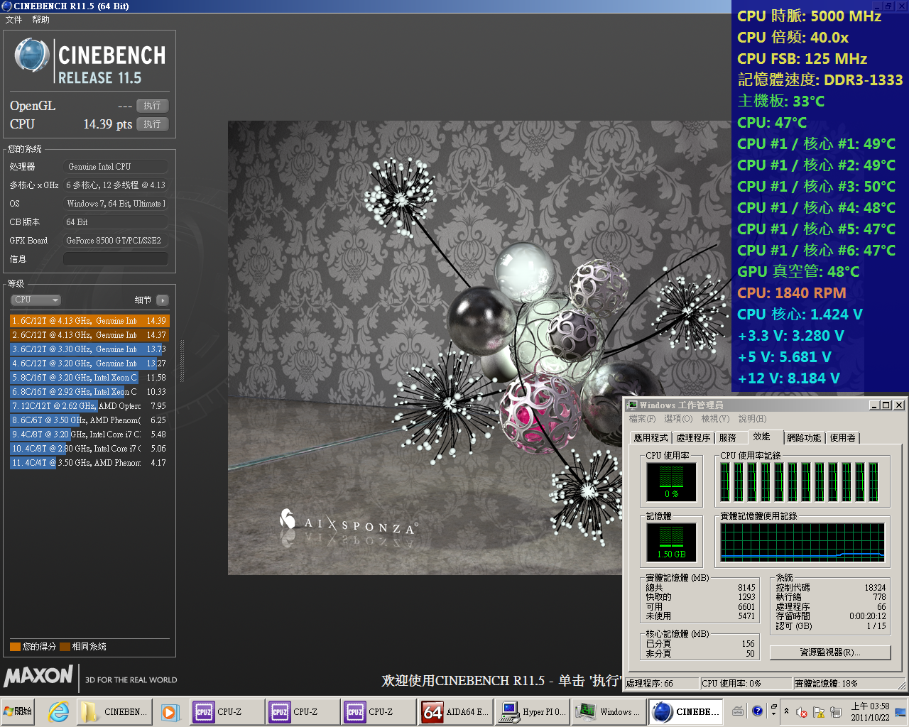Open the 帮助 menu in Cinebench
Screen dimensions: 909x727
tap(40, 20)
